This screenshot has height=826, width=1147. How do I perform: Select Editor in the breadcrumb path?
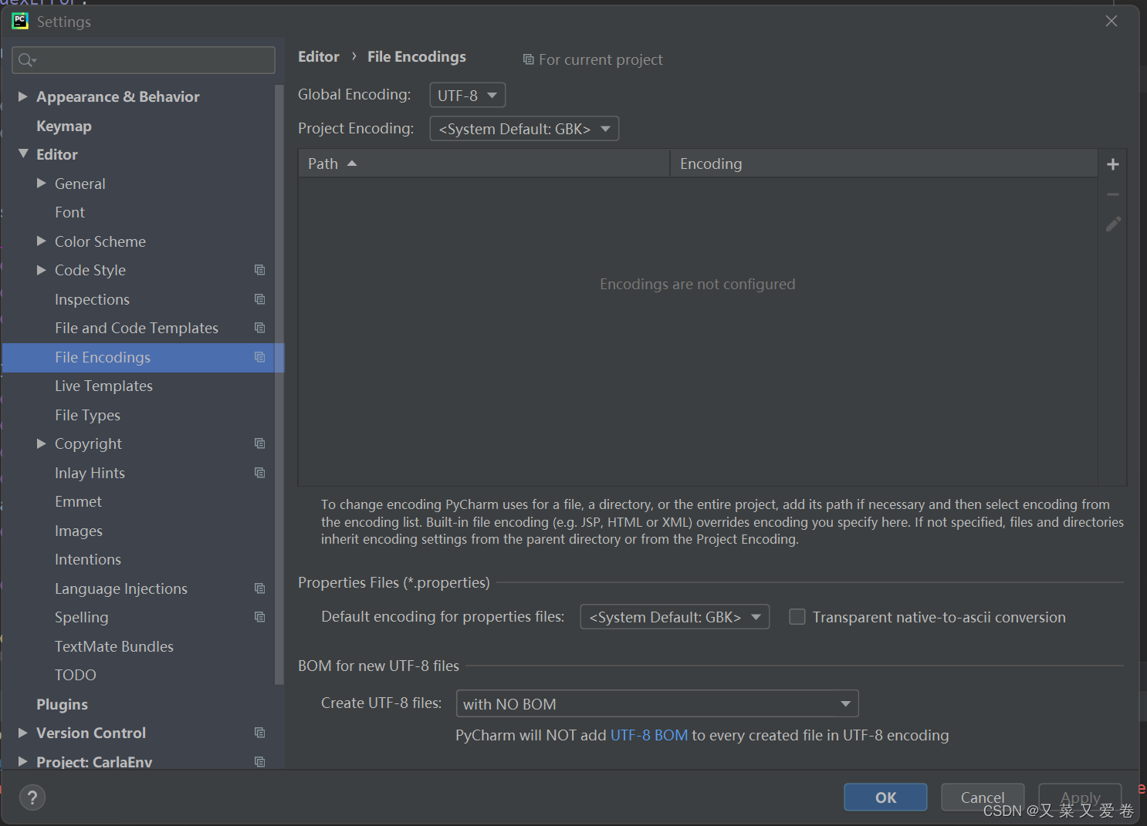tap(318, 56)
